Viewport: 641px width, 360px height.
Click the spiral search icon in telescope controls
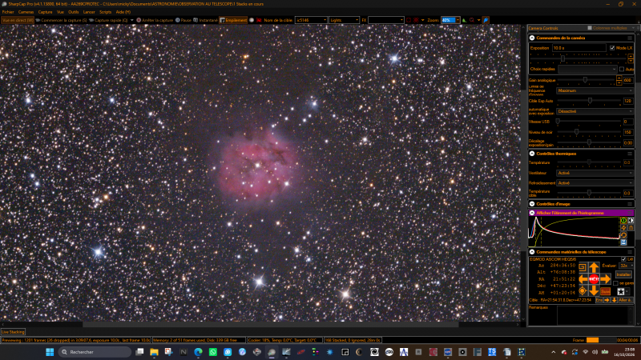click(x=583, y=267)
